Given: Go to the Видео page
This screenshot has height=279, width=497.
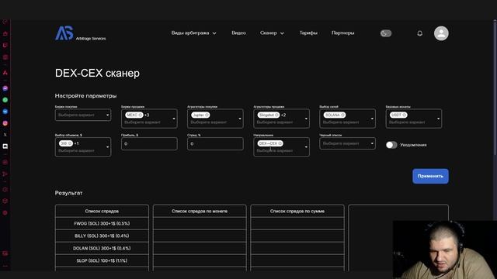Looking at the screenshot, I should coord(238,33).
